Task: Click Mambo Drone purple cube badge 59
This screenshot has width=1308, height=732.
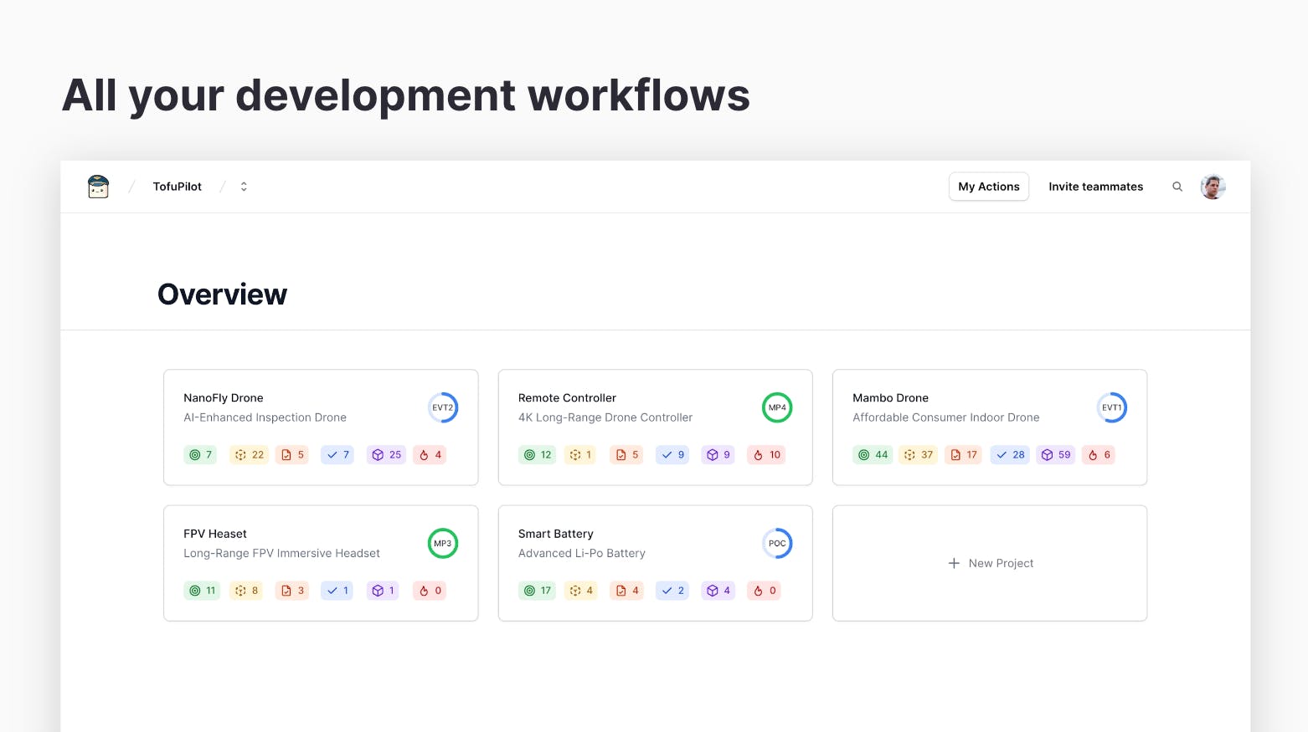Action: (1056, 455)
